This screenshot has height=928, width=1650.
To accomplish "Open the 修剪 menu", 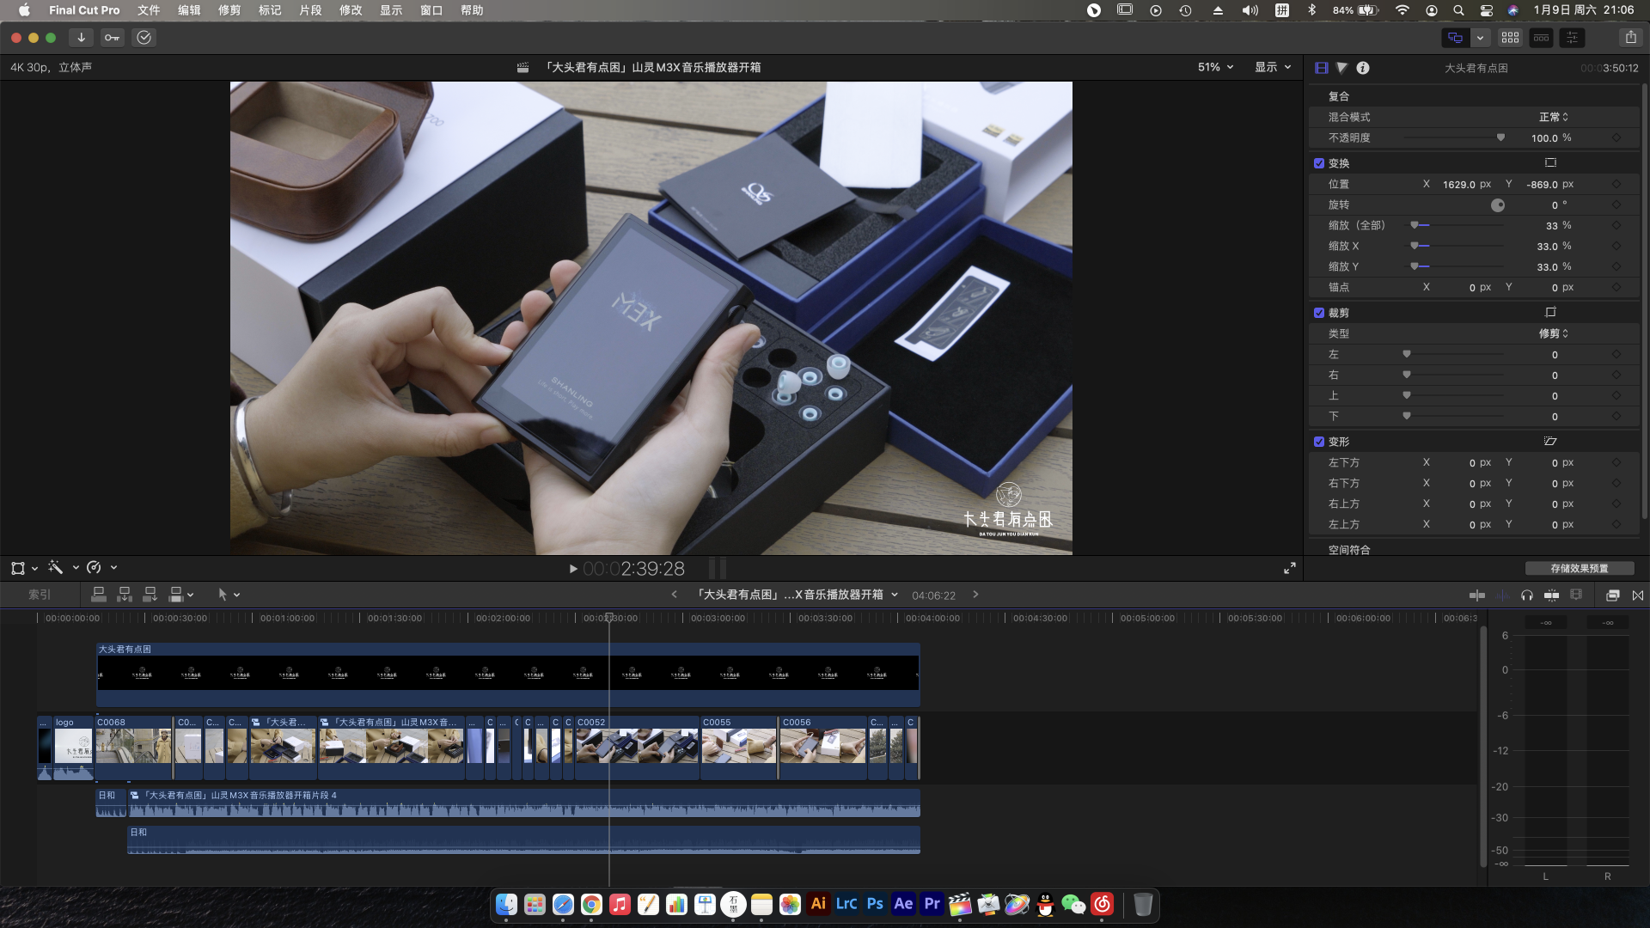I will click(229, 10).
